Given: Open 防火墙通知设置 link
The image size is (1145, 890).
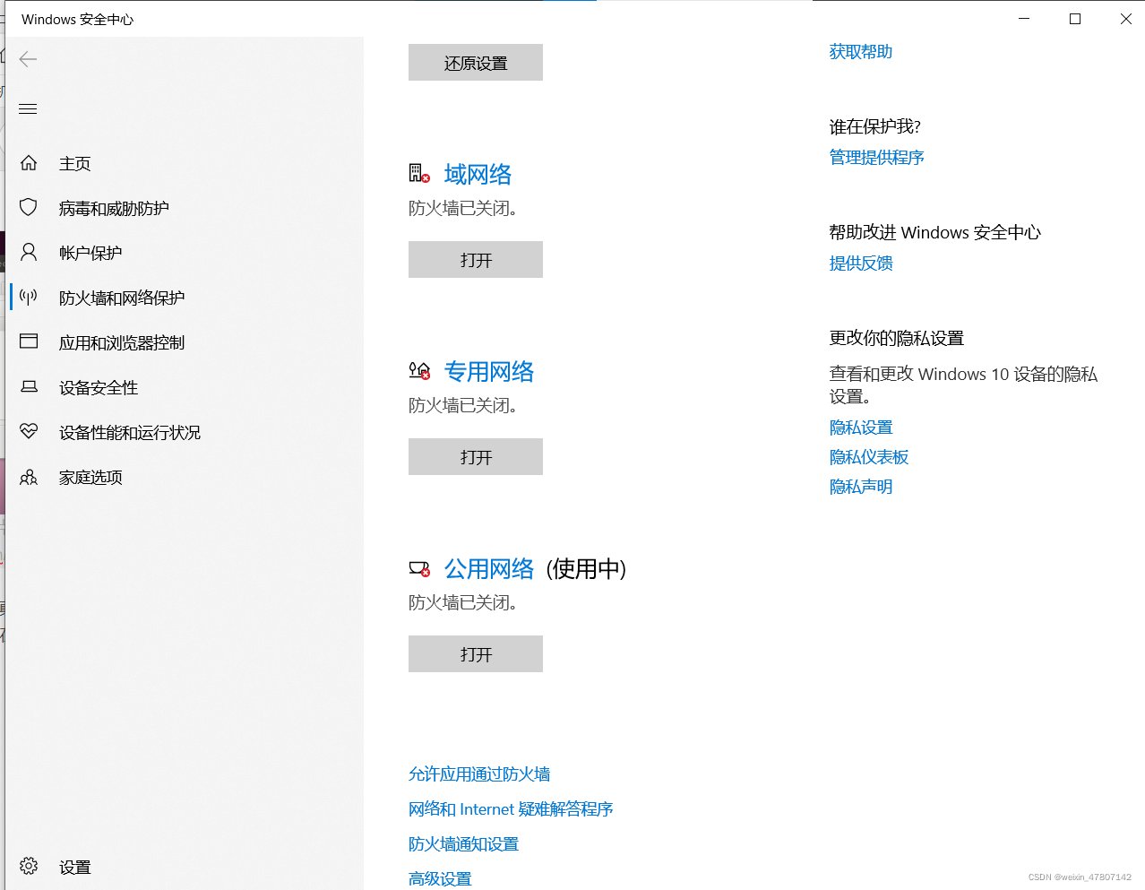Looking at the screenshot, I should [464, 844].
